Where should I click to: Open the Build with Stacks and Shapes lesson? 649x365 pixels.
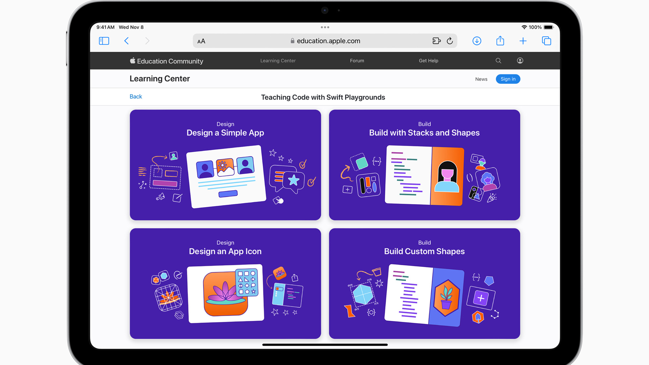(424, 165)
